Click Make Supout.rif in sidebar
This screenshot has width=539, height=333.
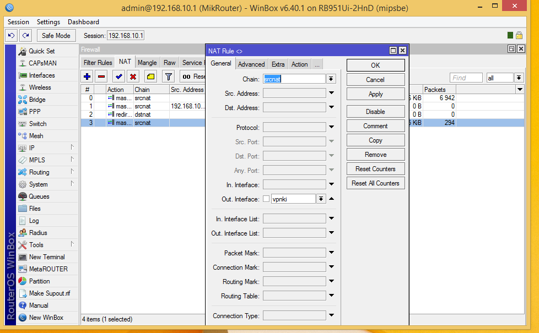[50, 293]
